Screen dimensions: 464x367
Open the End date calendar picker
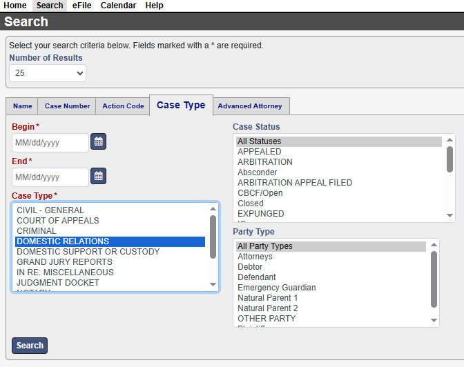pyautogui.click(x=99, y=177)
